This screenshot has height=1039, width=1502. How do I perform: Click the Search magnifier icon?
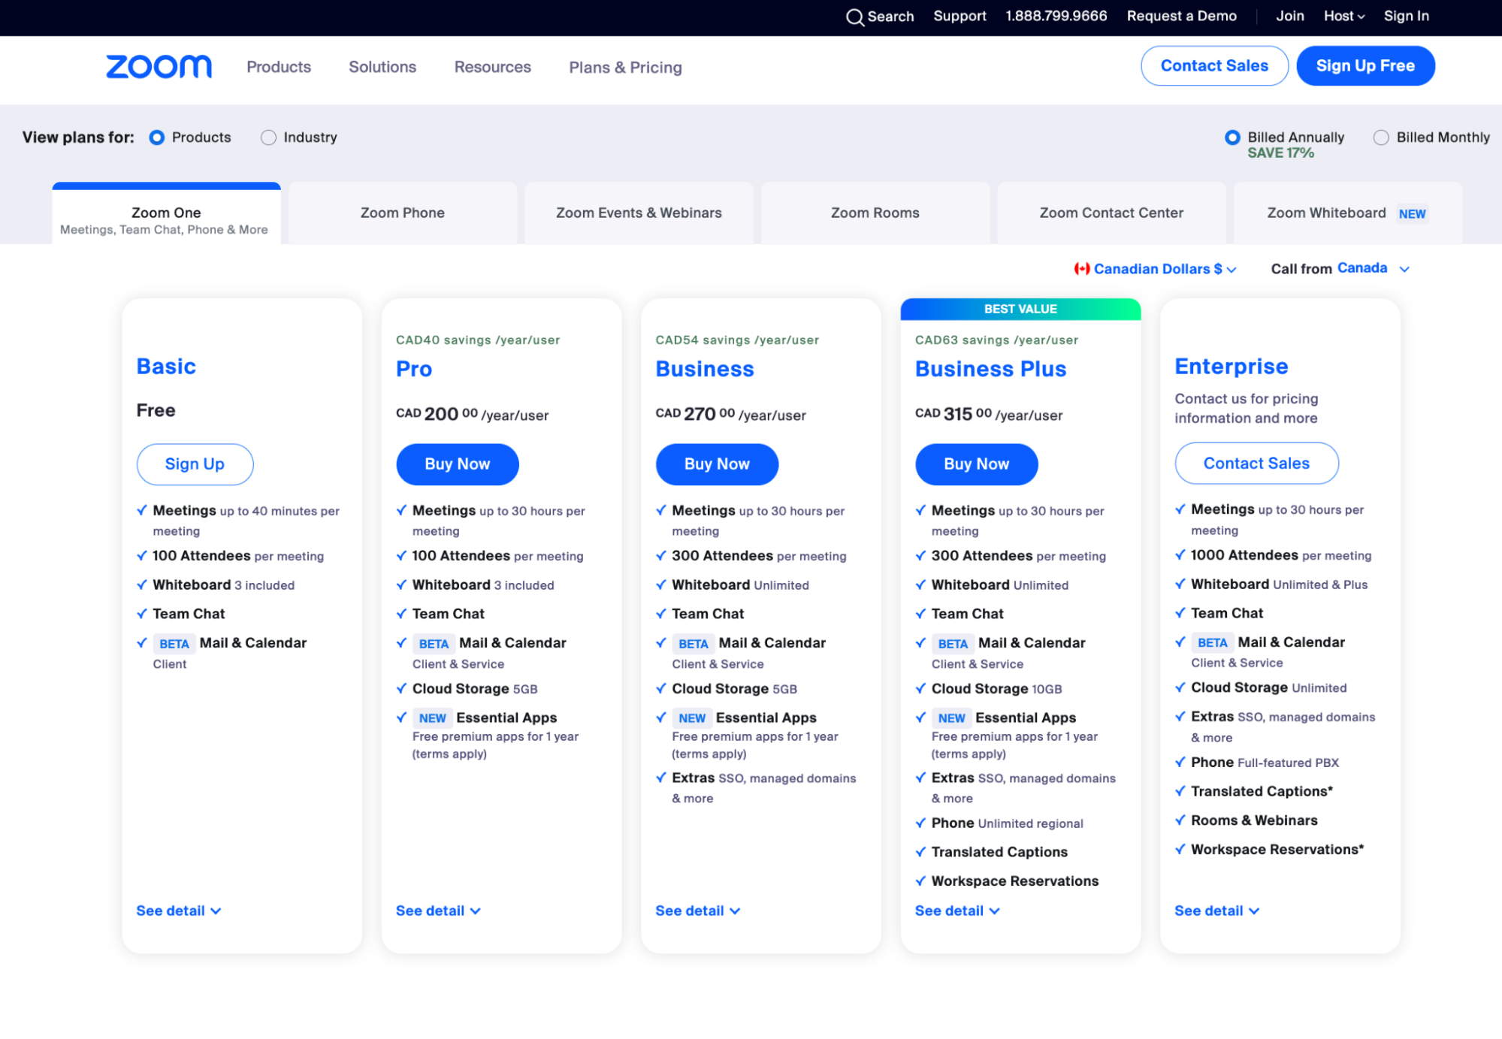click(854, 17)
